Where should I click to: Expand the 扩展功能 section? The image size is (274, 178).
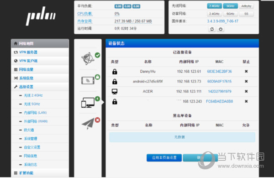pyautogui.click(x=40, y=173)
